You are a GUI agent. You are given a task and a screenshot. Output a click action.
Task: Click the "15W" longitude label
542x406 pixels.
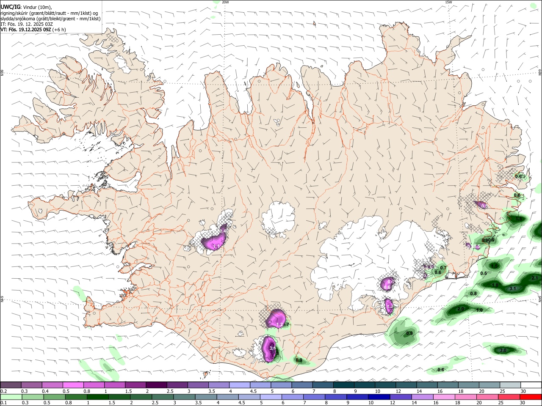click(x=448, y=2)
